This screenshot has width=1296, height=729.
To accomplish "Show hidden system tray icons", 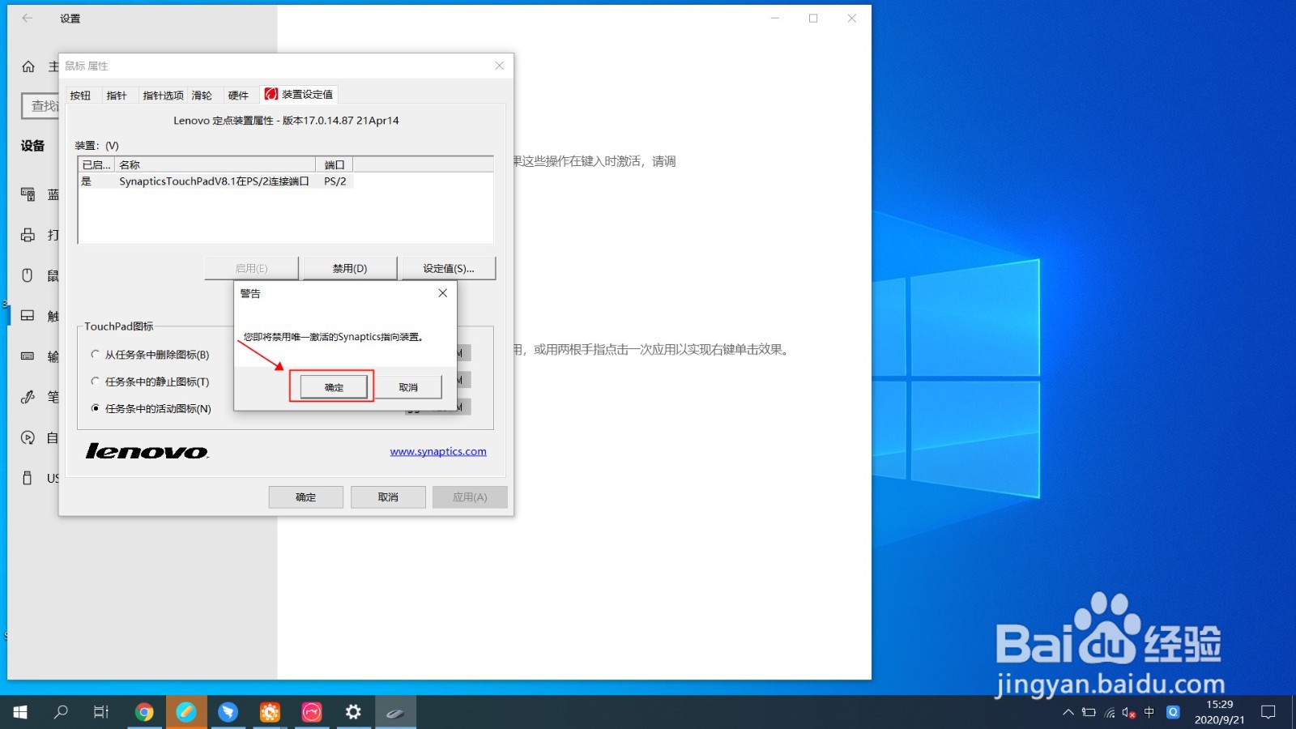I will pos(1068,713).
